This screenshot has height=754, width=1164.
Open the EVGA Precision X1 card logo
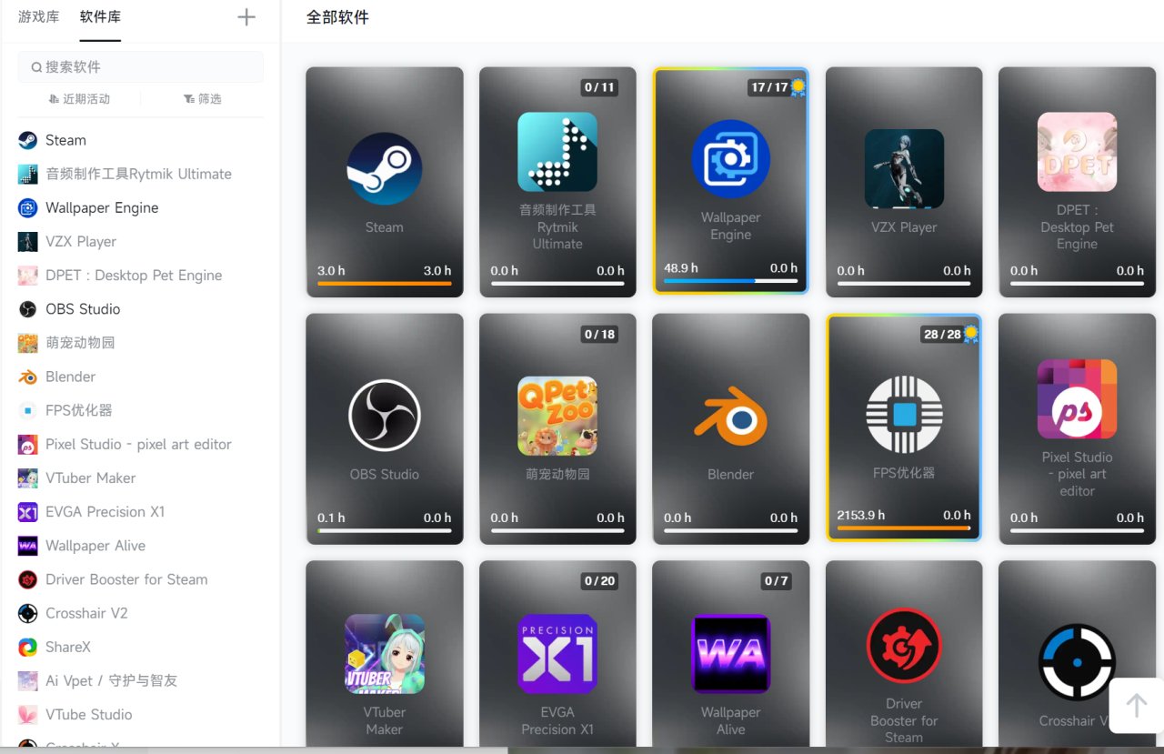pos(557,654)
